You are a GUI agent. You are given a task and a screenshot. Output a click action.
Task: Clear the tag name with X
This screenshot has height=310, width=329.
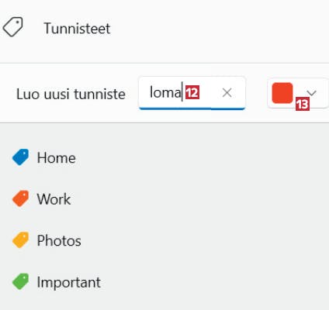(x=227, y=93)
